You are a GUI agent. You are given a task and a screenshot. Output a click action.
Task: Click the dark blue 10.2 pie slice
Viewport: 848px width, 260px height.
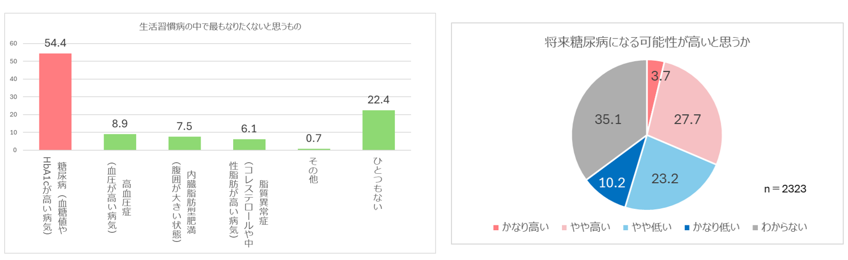612,183
